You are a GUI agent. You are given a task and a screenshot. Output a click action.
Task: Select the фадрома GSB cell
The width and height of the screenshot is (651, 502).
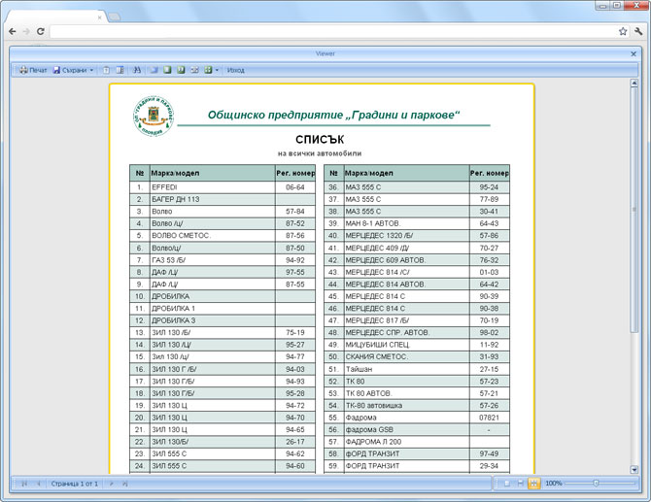pyautogui.click(x=407, y=429)
